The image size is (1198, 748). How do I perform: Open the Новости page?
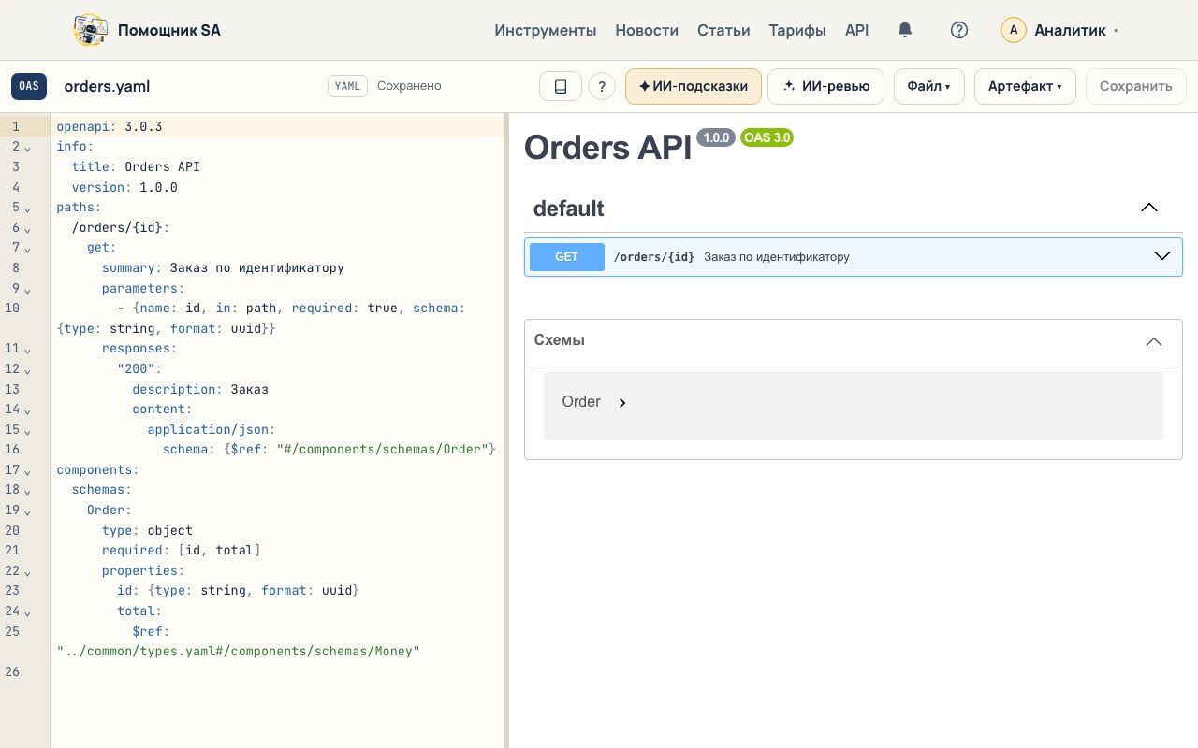click(x=647, y=30)
